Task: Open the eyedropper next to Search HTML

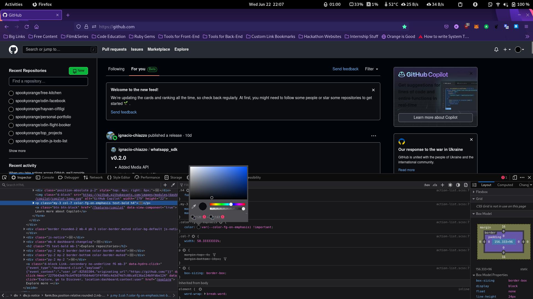Action: click(x=173, y=185)
